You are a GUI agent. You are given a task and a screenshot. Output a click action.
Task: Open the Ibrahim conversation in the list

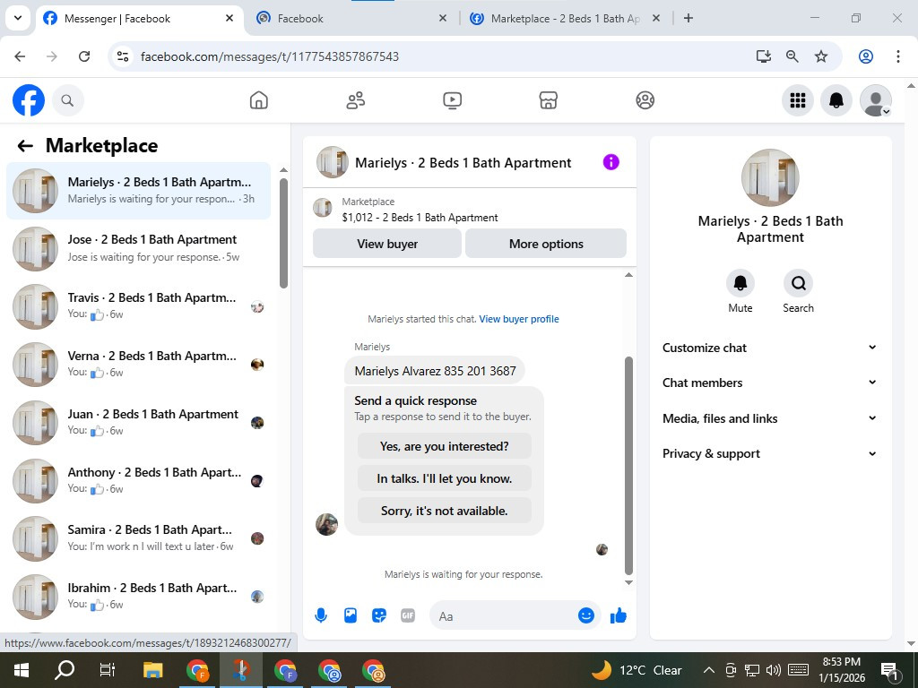[x=139, y=596]
